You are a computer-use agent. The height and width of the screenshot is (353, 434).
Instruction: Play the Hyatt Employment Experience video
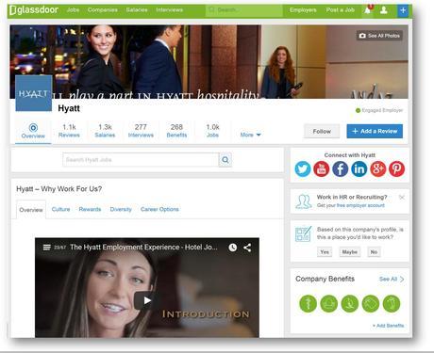(x=146, y=300)
